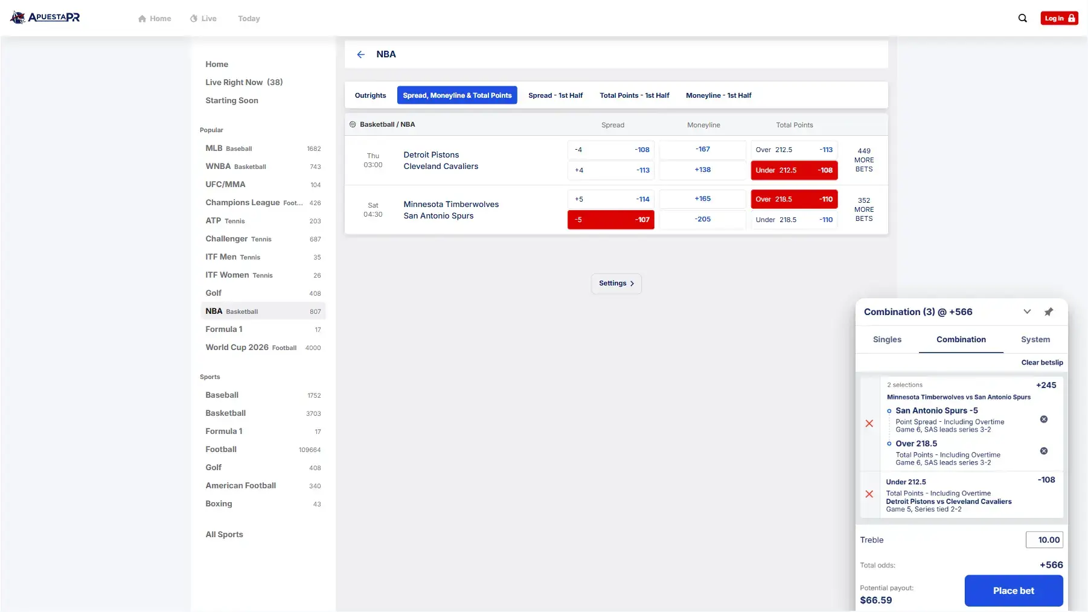Toggle Detroit Pistons -4 spread bet
Viewport: 1088px width, 612px height.
coord(611,150)
